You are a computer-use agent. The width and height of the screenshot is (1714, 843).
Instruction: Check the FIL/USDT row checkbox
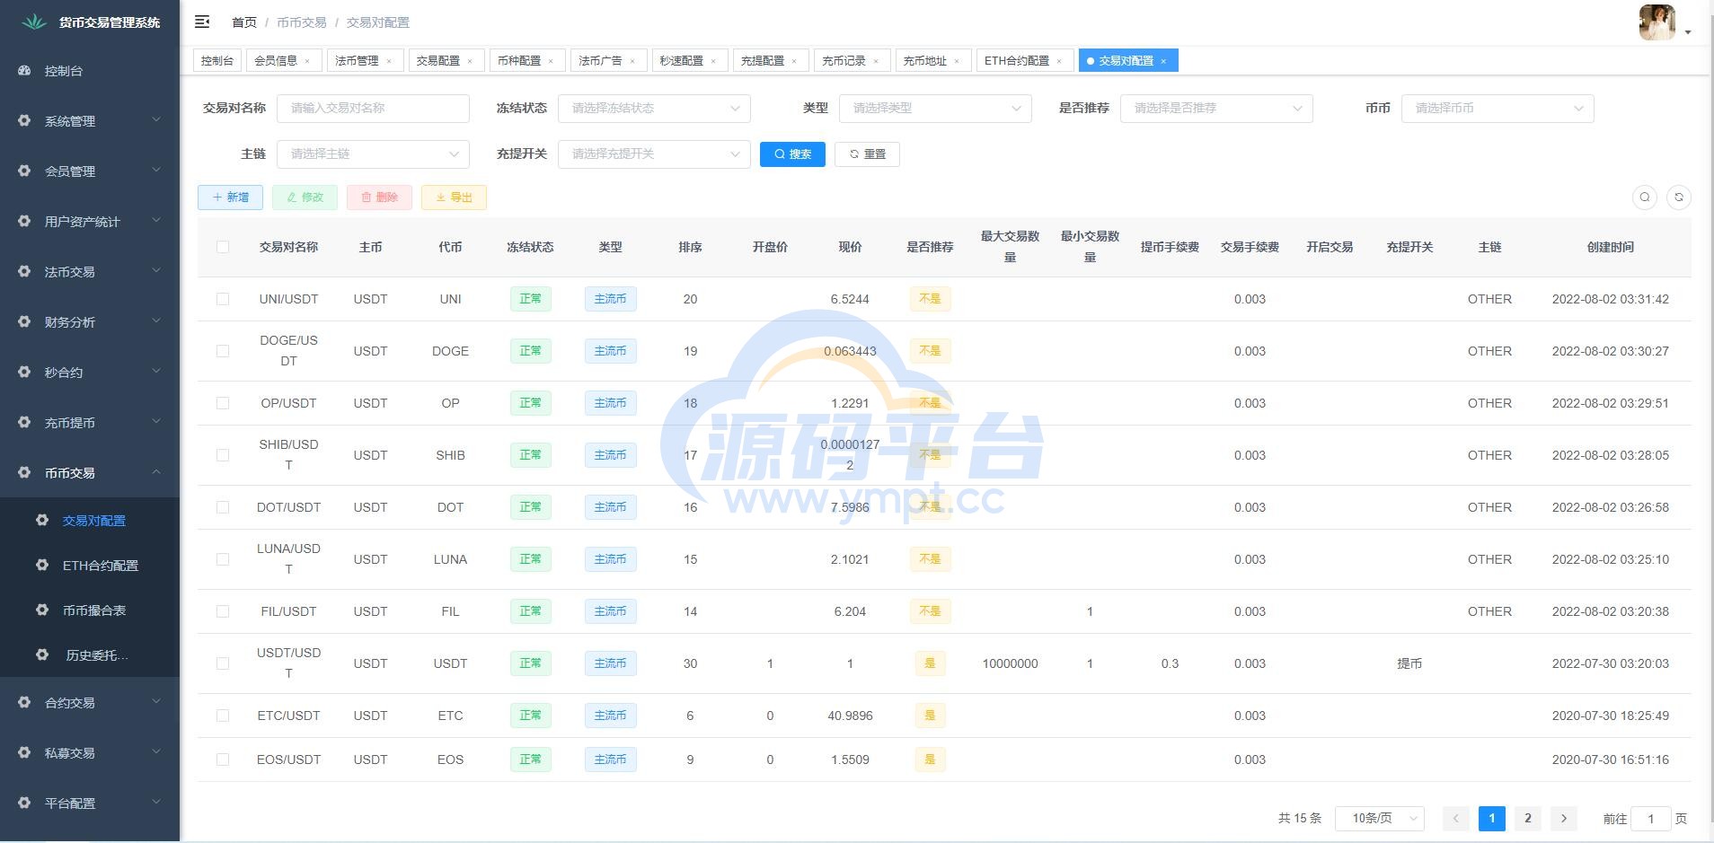(223, 611)
